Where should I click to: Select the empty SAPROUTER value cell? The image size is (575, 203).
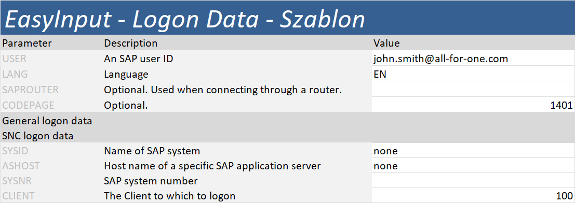pos(473,89)
